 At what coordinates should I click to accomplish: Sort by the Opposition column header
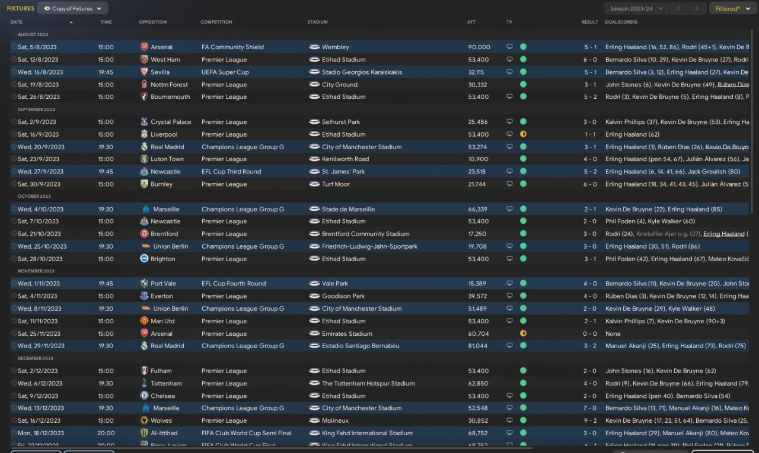pyautogui.click(x=152, y=22)
